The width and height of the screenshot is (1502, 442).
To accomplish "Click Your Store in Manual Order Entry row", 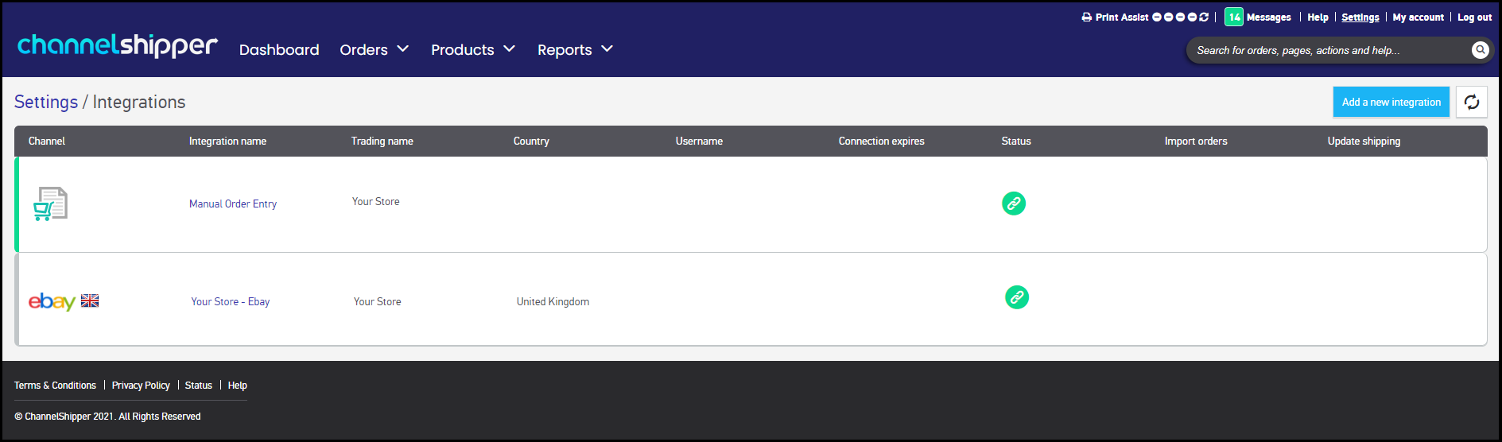I will click(376, 201).
